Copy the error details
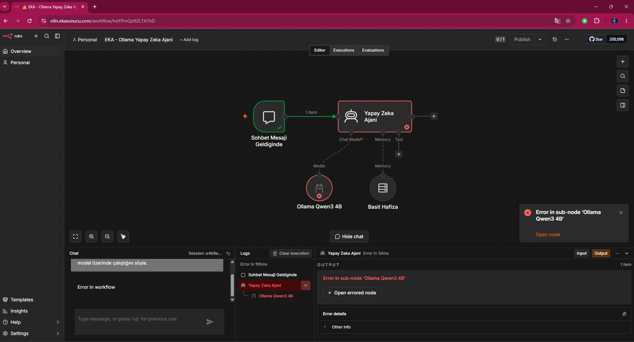This screenshot has width=634, height=342. click(624, 314)
